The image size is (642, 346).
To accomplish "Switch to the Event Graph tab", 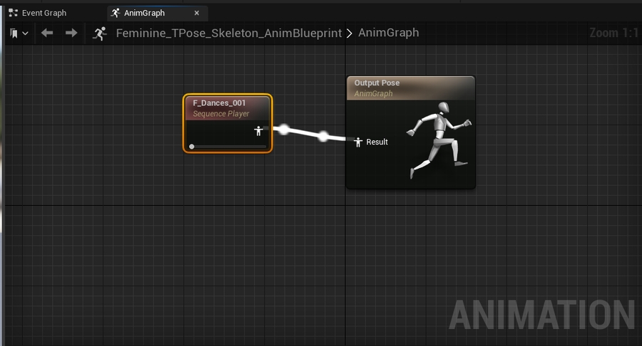I will point(44,13).
